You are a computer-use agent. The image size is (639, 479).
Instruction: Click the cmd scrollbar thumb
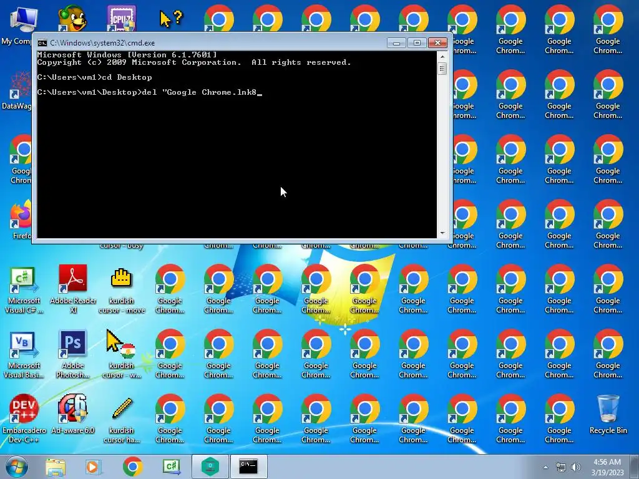click(442, 69)
